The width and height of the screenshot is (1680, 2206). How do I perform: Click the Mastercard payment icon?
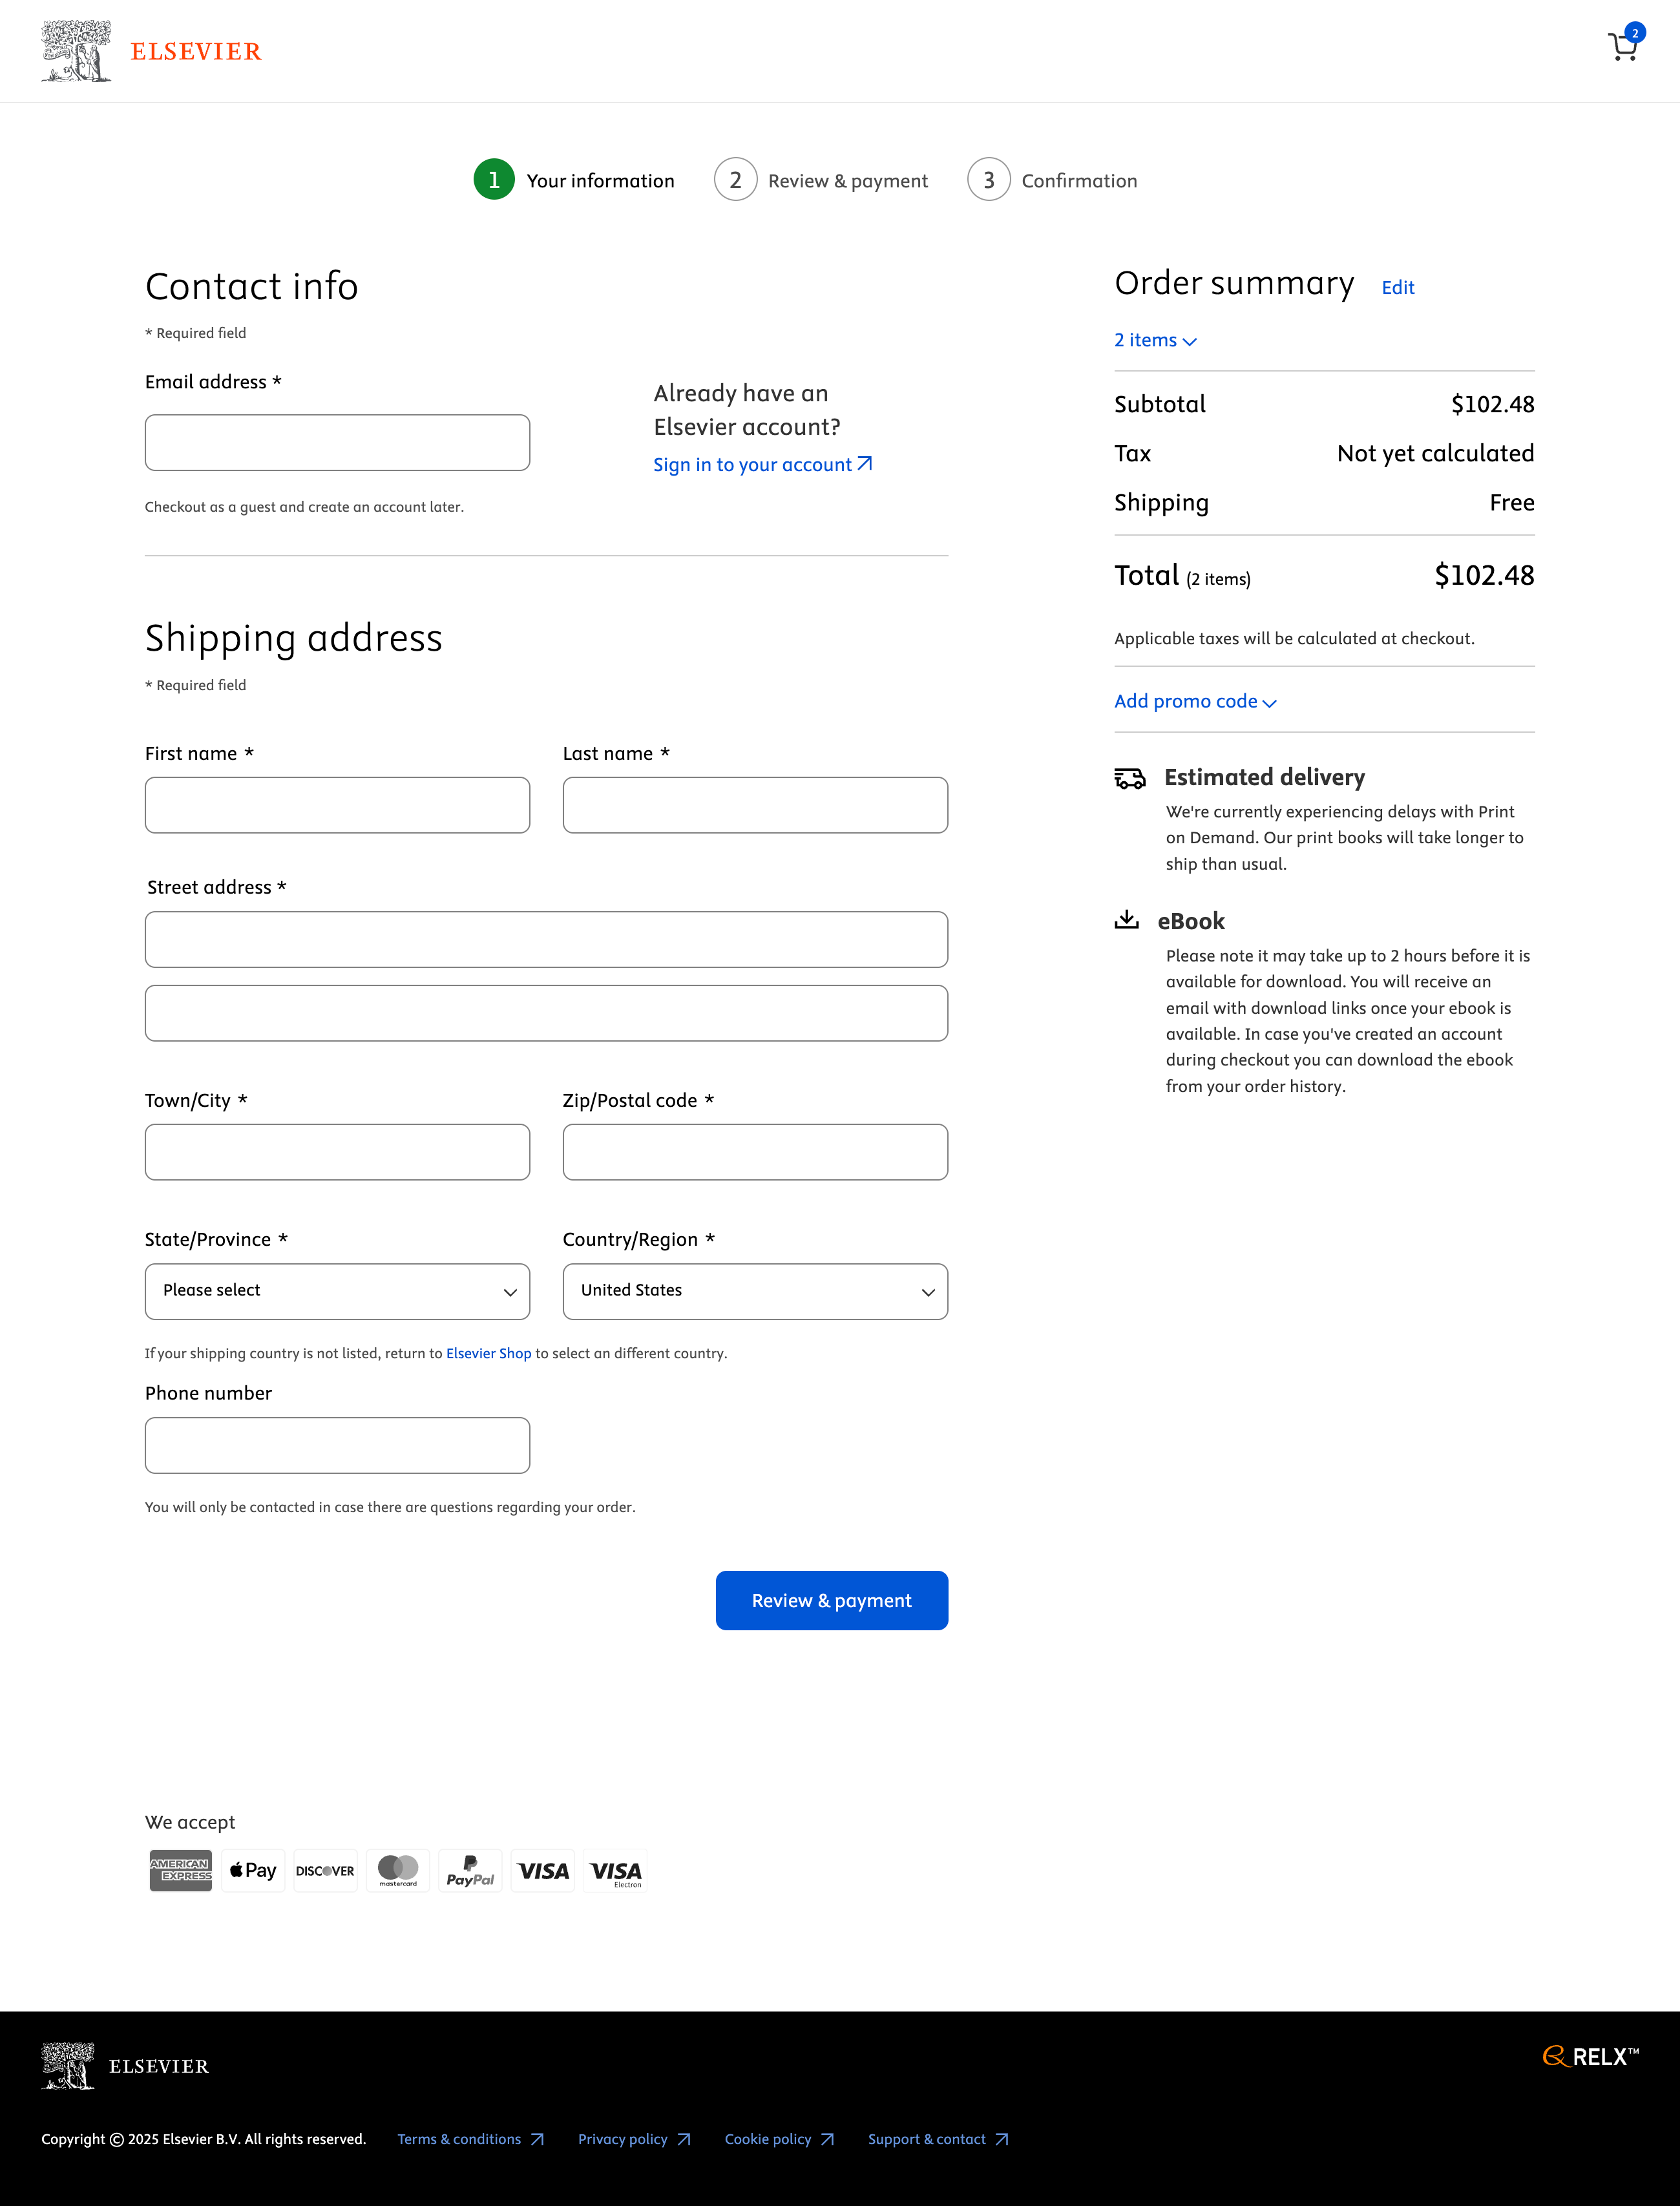(x=398, y=1871)
